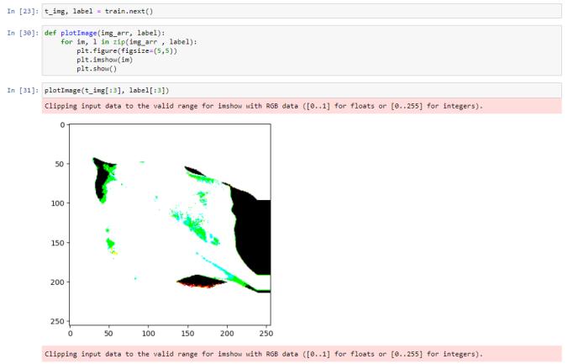
Task: Click the first Clipping input data warning
Action: coord(302,106)
